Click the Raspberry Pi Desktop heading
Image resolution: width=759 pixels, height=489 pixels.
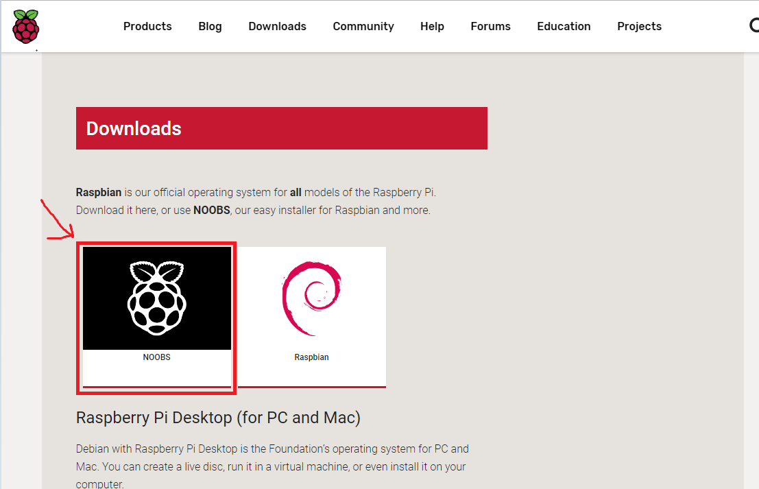(218, 418)
